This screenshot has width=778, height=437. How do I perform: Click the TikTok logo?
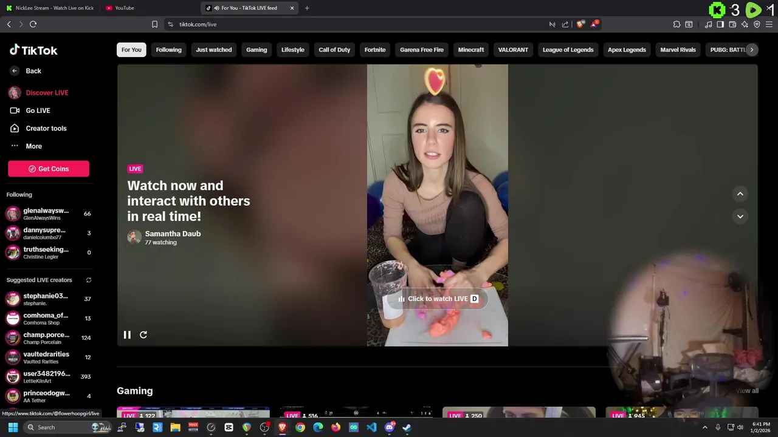click(x=33, y=50)
